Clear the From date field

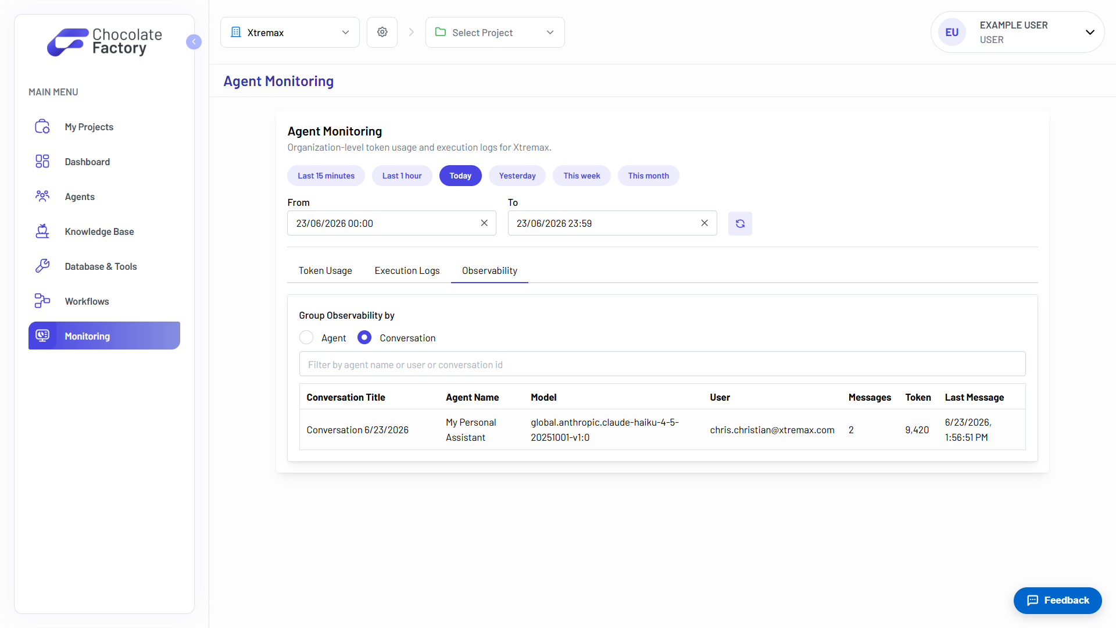tap(484, 223)
